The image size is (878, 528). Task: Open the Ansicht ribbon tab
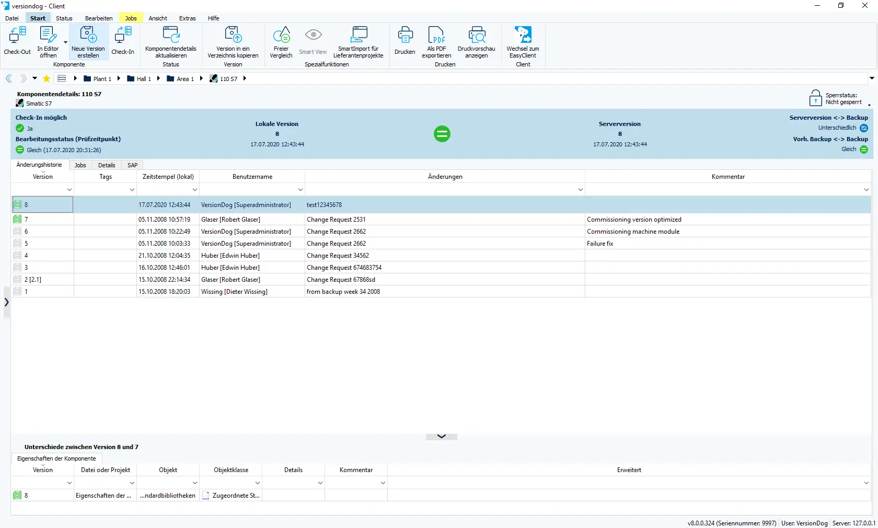(x=158, y=18)
